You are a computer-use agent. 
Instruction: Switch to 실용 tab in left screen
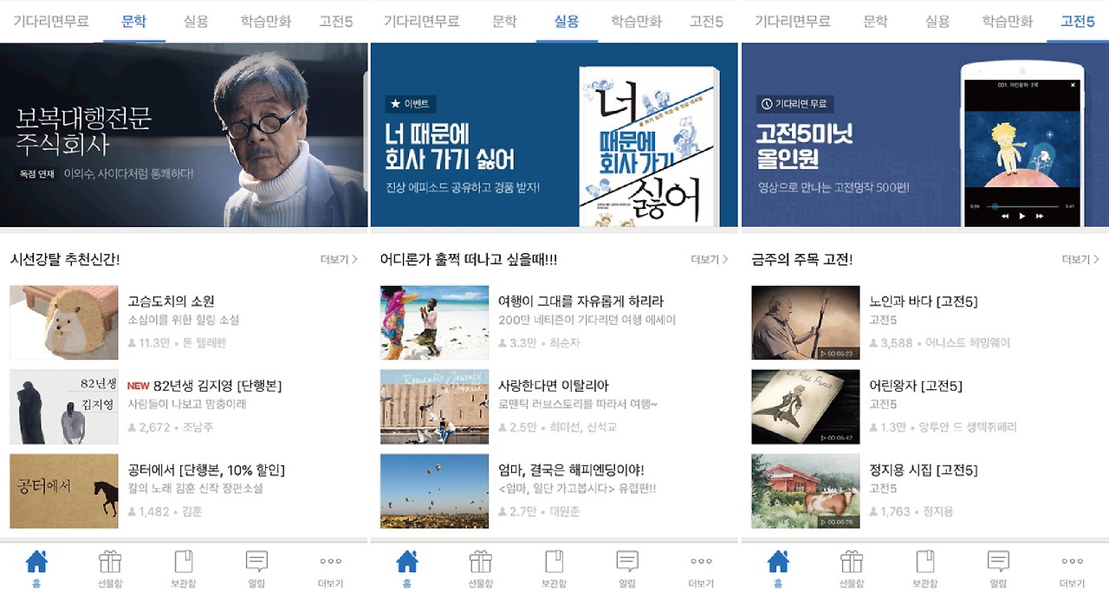196,22
